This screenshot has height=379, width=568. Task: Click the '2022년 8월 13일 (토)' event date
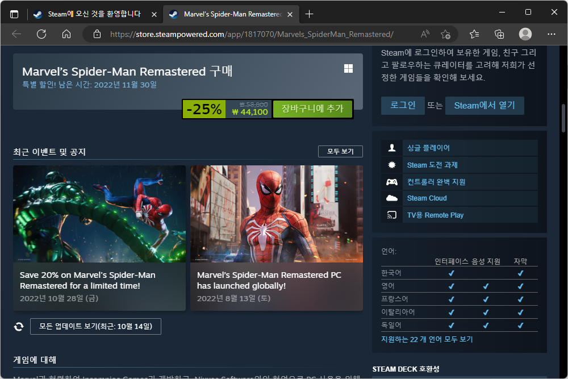233,298
